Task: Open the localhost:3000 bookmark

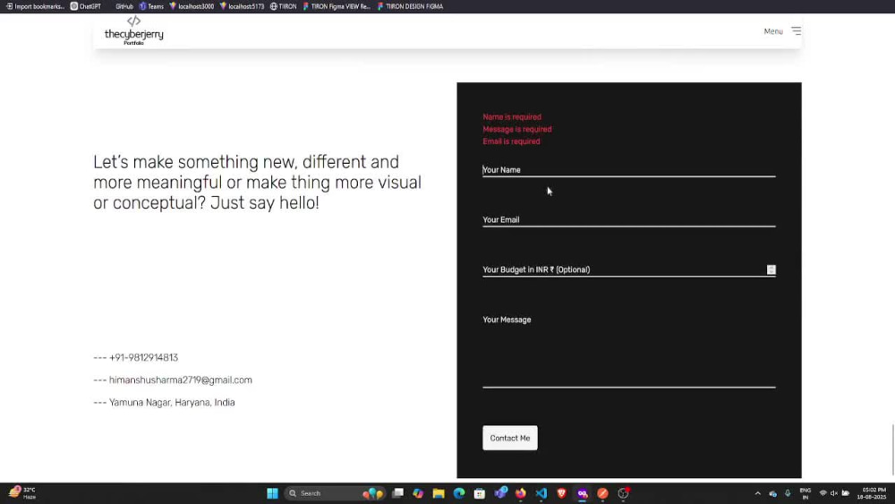Action: [192, 6]
